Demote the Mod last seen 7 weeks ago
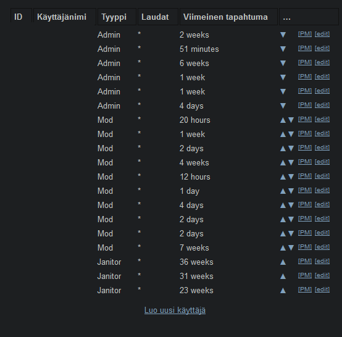 coord(291,248)
